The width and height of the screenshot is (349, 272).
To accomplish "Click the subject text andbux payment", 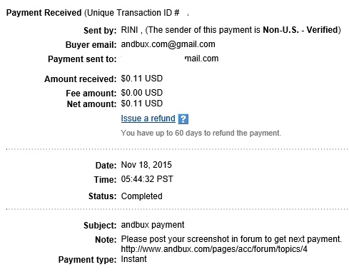I will [153, 225].
